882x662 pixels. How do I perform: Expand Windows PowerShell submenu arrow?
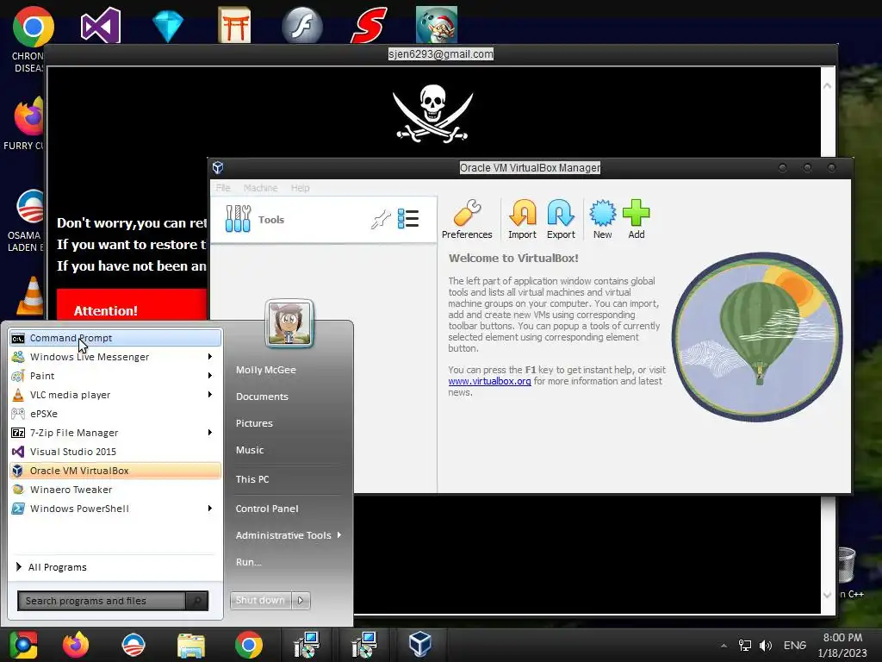click(210, 509)
